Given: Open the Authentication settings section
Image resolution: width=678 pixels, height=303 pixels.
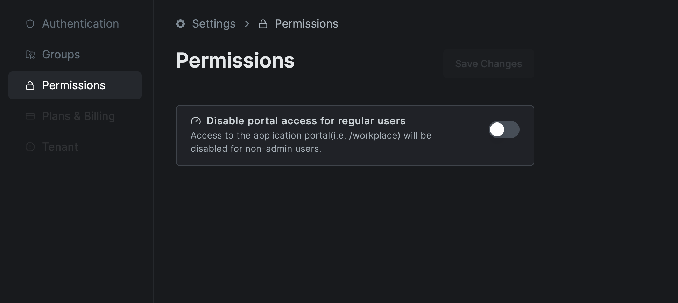Looking at the screenshot, I should pos(80,24).
